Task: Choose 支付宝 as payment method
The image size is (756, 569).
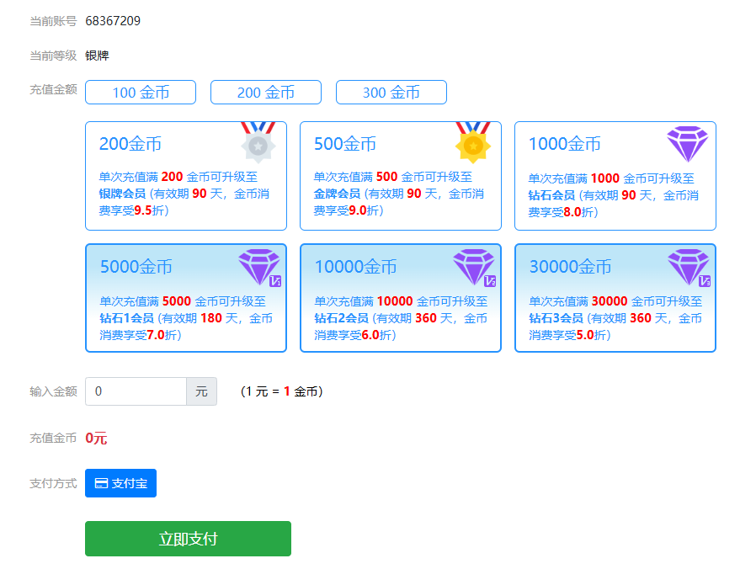Action: [x=120, y=483]
